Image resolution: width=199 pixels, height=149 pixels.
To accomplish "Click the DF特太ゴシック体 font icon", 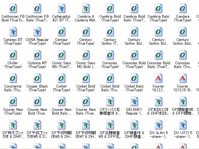I will coord(13,125).
